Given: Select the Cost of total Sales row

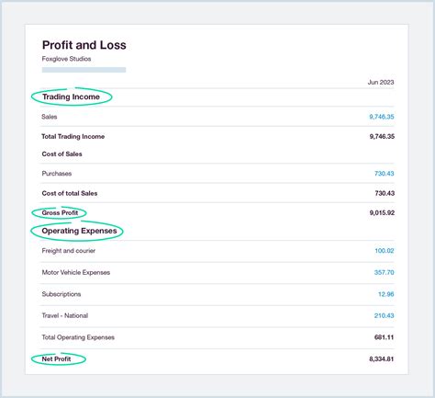Looking at the screenshot, I should [217, 193].
